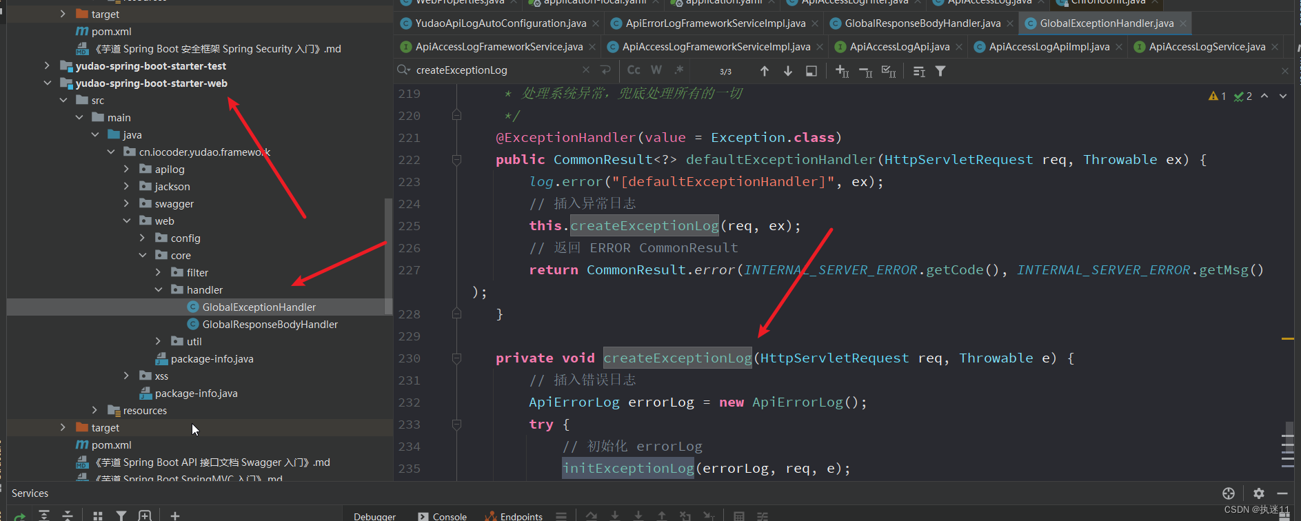Close ApiAccessLogApi.java tab

959,47
